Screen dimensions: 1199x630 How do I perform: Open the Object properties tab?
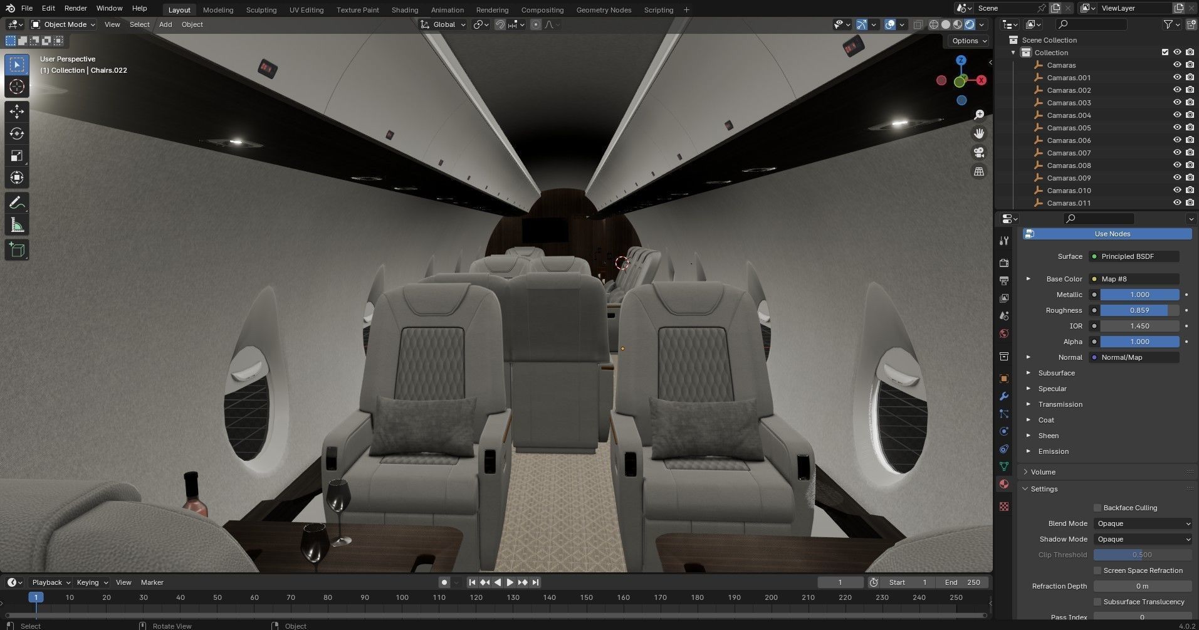coord(1004,379)
